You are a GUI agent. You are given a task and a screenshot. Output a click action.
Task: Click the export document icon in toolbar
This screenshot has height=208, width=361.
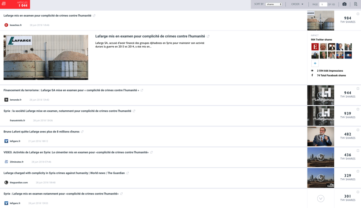(x=355, y=4)
